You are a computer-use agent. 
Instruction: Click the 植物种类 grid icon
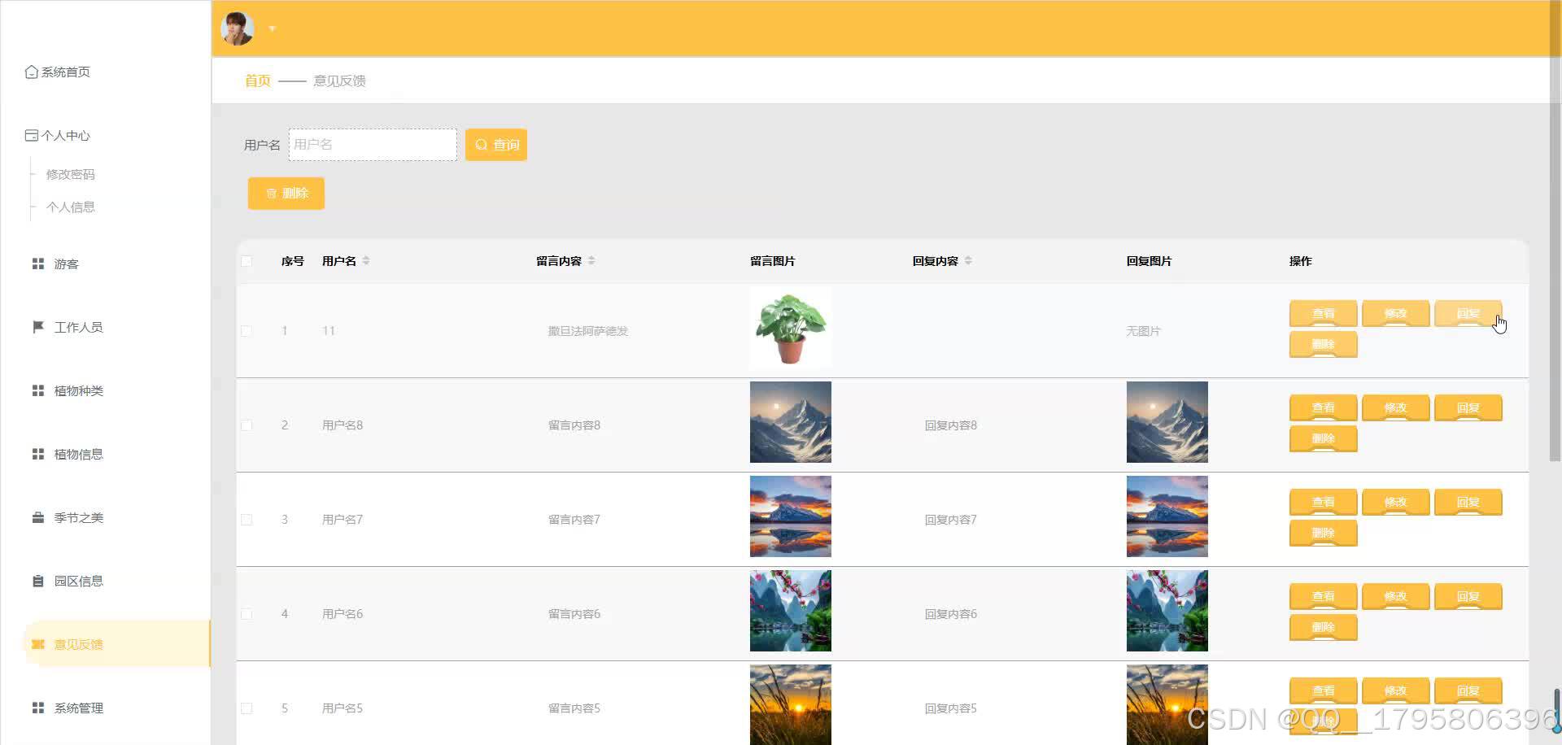pos(38,390)
